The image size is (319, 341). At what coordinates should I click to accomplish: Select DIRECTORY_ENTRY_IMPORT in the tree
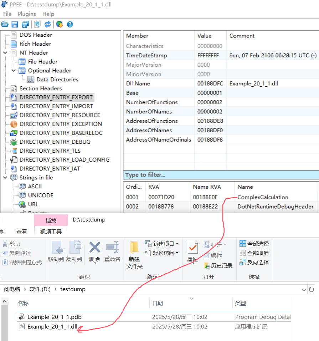pyautogui.click(x=56, y=106)
